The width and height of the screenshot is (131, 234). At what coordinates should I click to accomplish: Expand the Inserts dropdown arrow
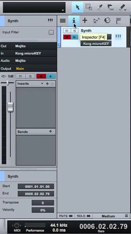pos(42,84)
